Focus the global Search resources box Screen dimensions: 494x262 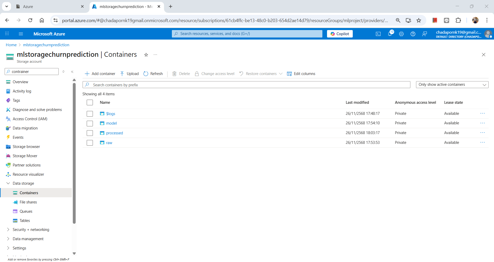tap(247, 34)
